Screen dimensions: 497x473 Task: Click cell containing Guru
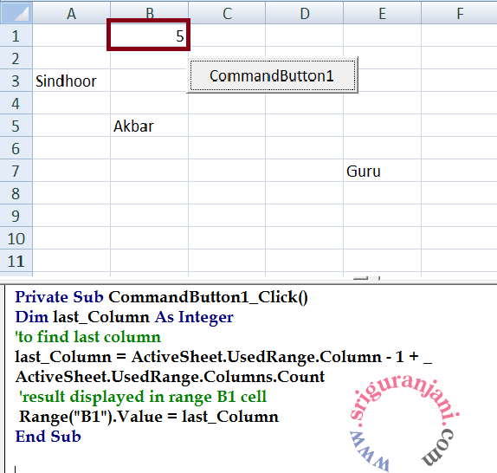[x=382, y=171]
